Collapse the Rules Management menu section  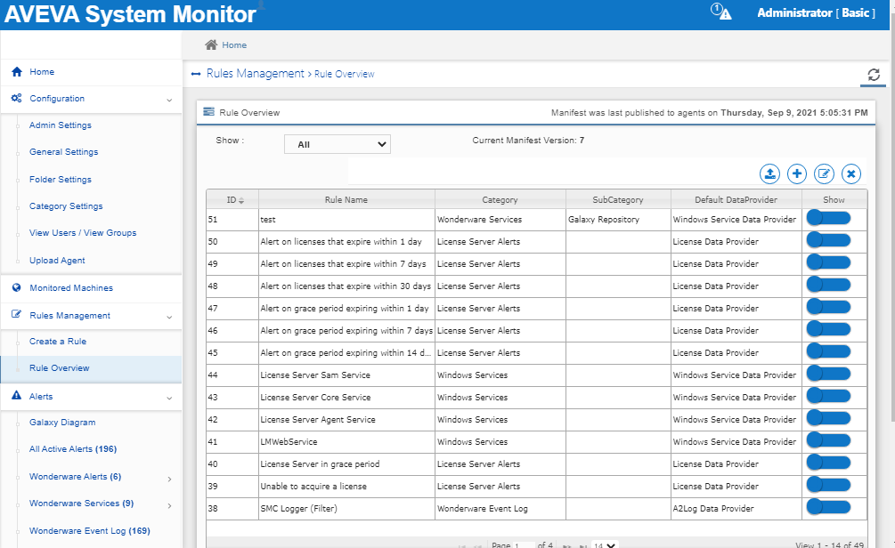tap(169, 317)
